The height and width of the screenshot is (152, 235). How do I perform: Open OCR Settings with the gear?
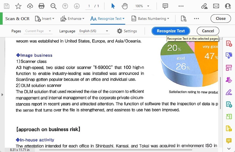point(127,31)
